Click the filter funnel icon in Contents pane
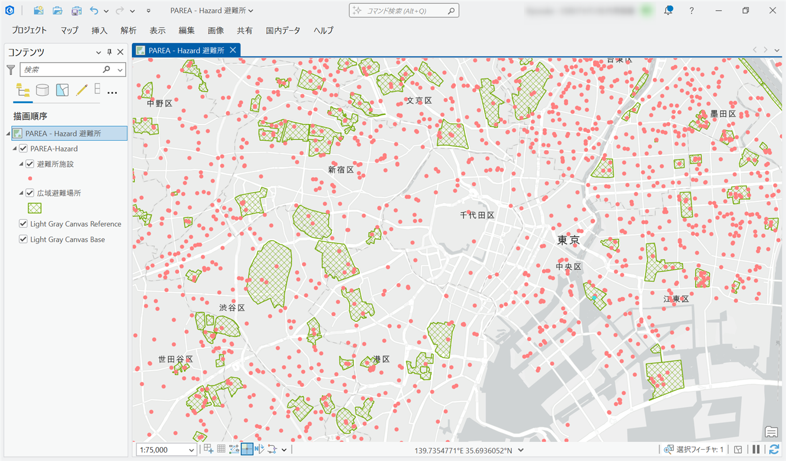Screen dimensions: 786x461 tap(11, 70)
